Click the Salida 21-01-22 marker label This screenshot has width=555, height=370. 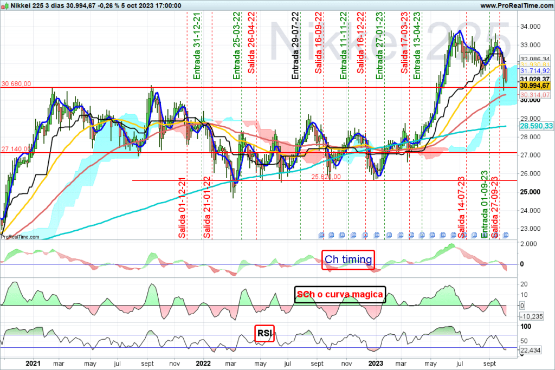point(207,207)
